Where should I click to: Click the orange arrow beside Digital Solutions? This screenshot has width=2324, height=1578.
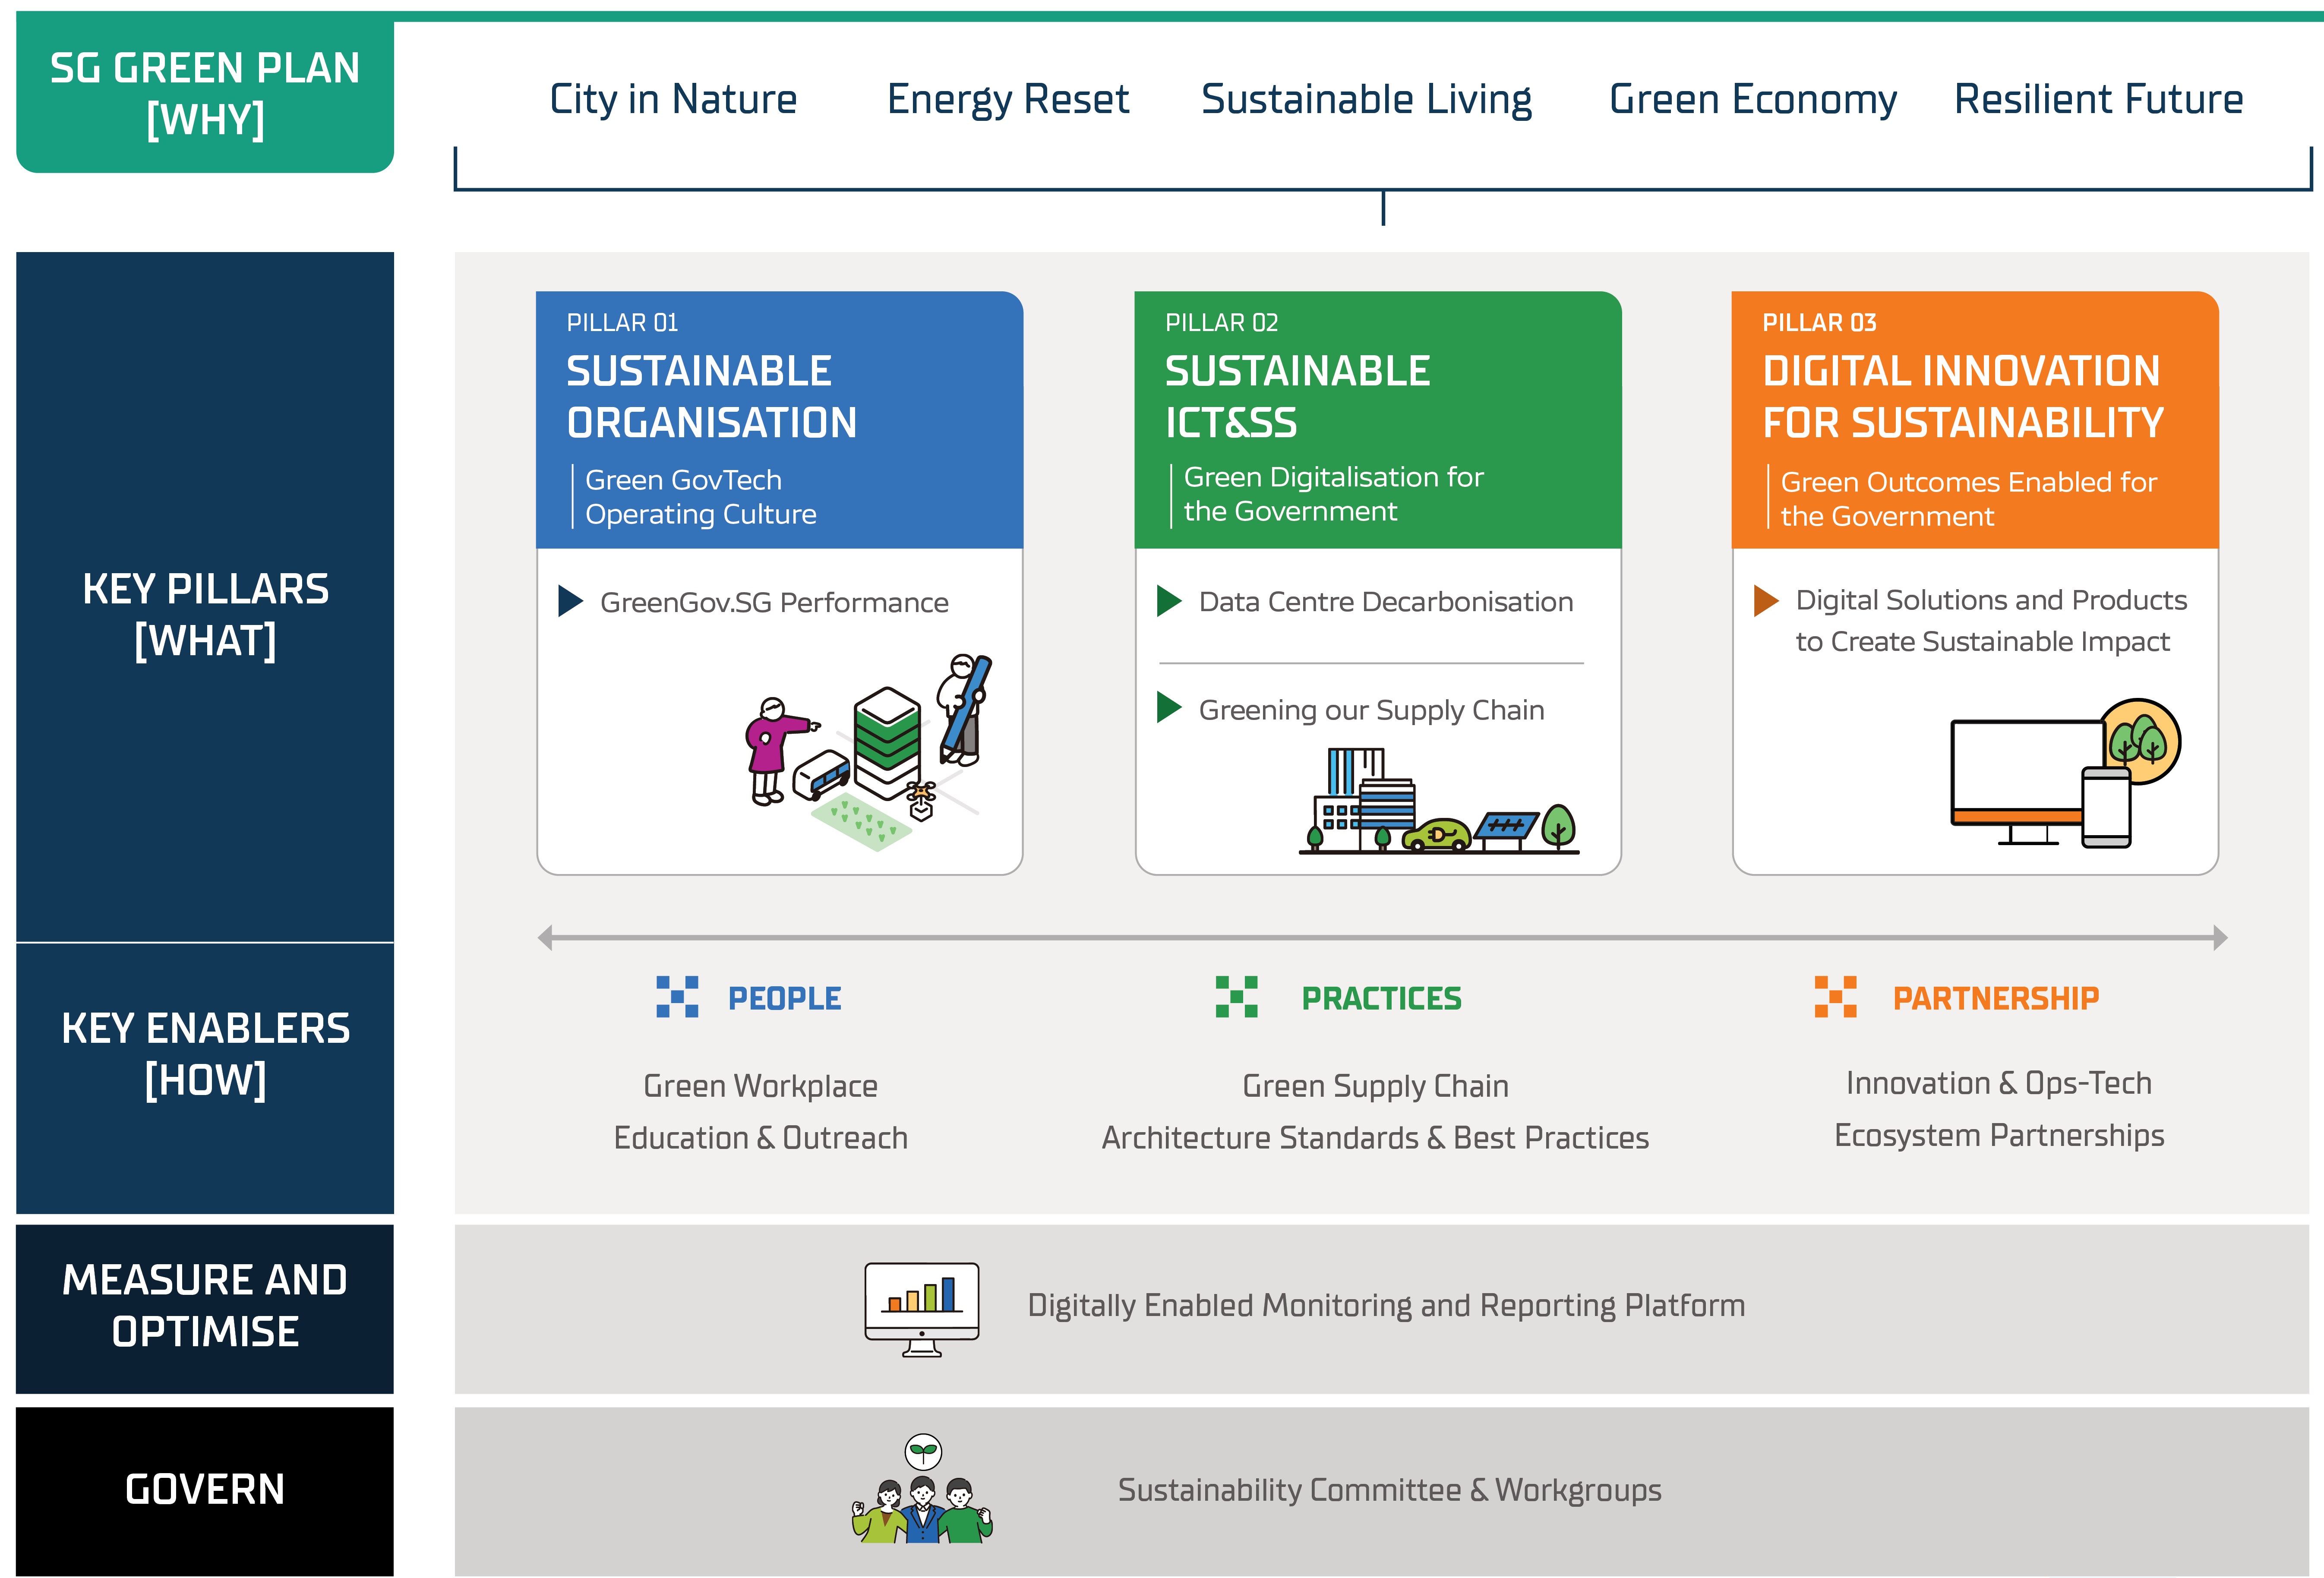tap(1766, 601)
